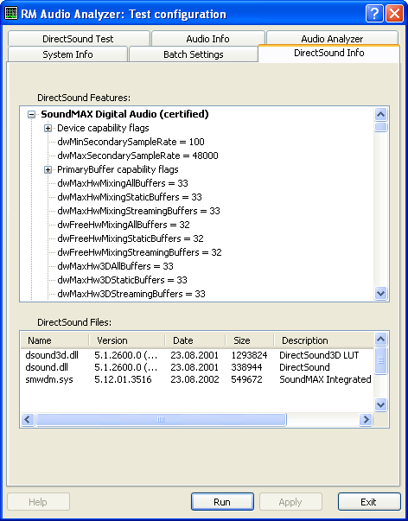
Task: Select the DirectSound Info tab
Action: 328,53
